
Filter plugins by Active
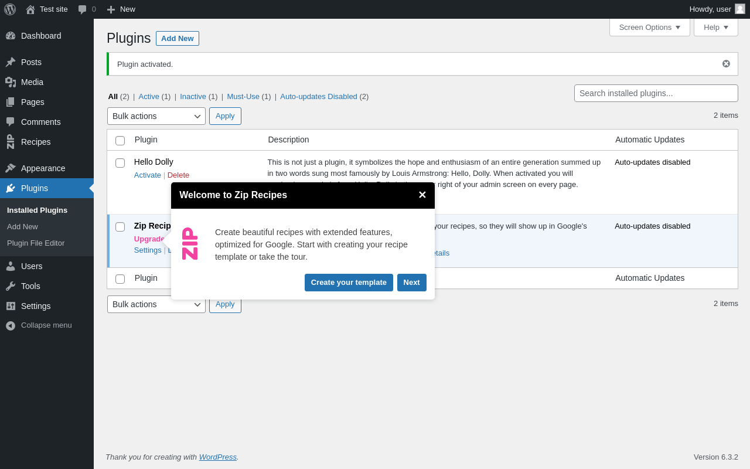point(149,96)
